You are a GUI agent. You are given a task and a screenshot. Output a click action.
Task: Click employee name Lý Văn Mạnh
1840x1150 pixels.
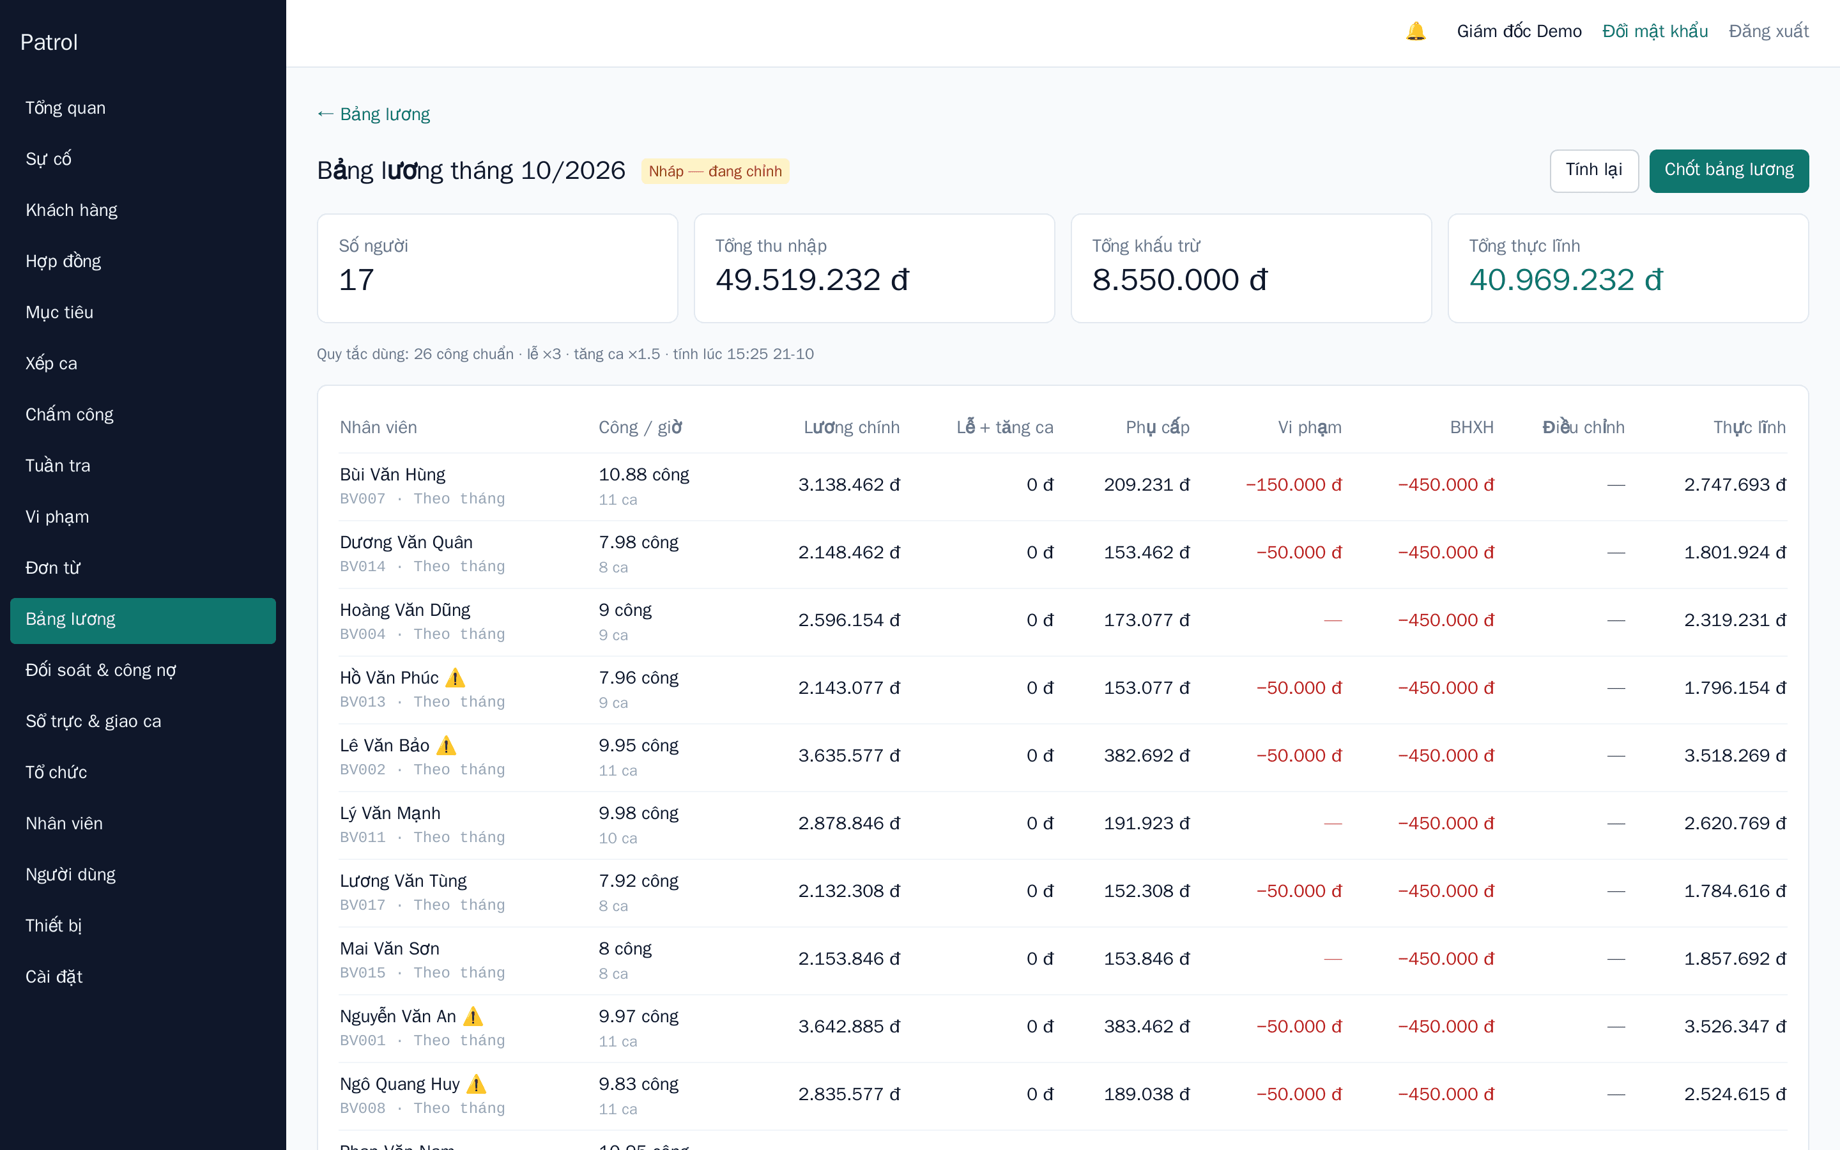(x=390, y=813)
